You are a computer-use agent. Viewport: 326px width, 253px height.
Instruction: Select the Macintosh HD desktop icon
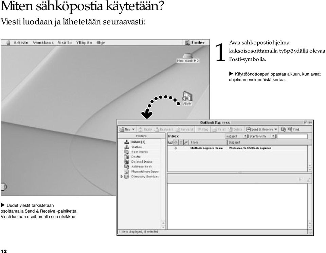click(x=188, y=58)
